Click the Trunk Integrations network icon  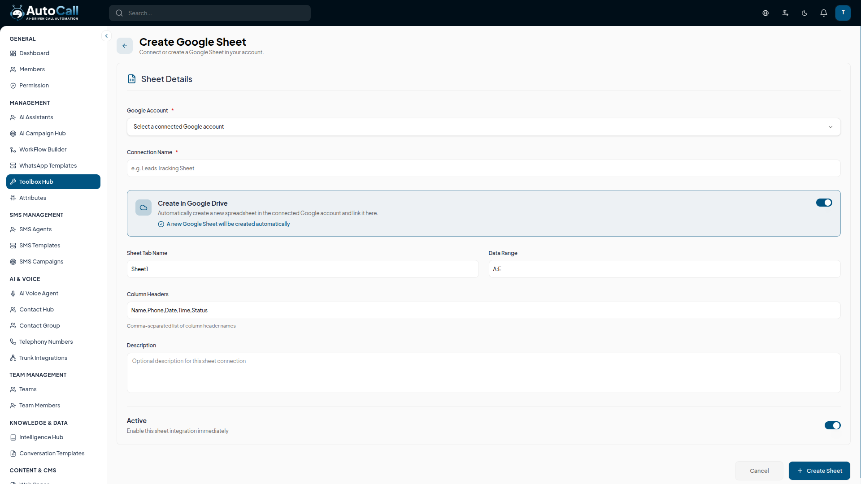(13, 358)
